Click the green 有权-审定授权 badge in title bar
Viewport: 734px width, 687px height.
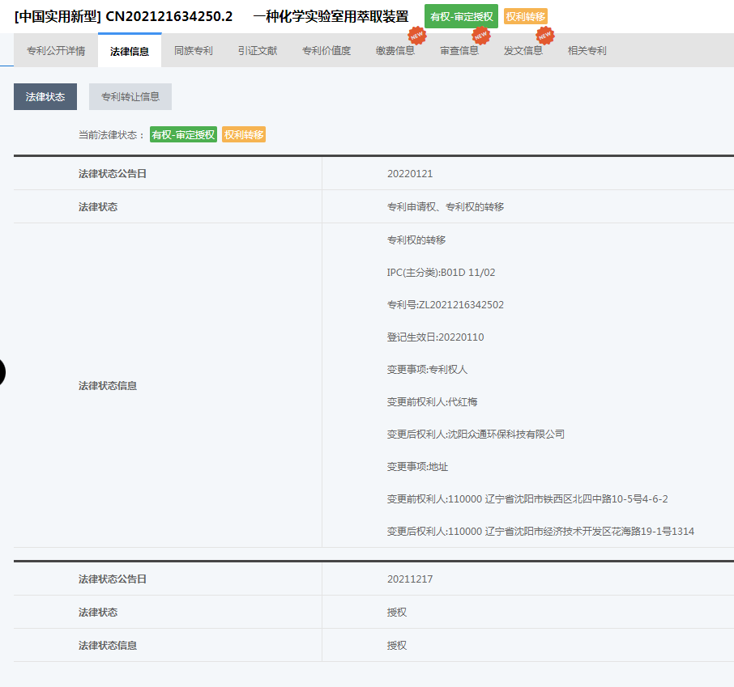(461, 16)
